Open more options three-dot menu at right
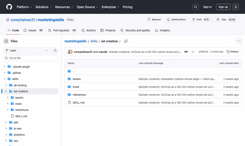The width and height of the screenshot is (245, 146). coord(239,41)
